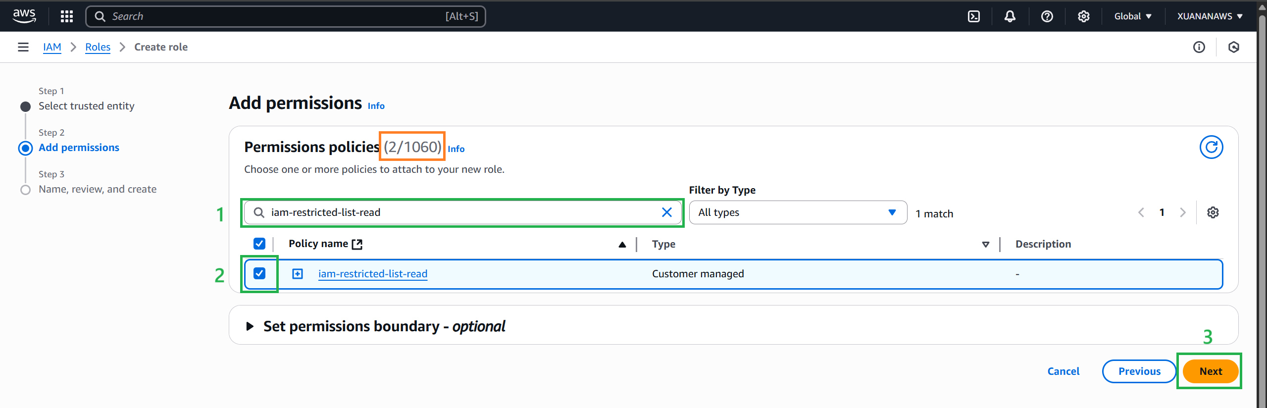The width and height of the screenshot is (1267, 408).
Task: Open the Filter by Type dropdown
Action: [x=797, y=212]
